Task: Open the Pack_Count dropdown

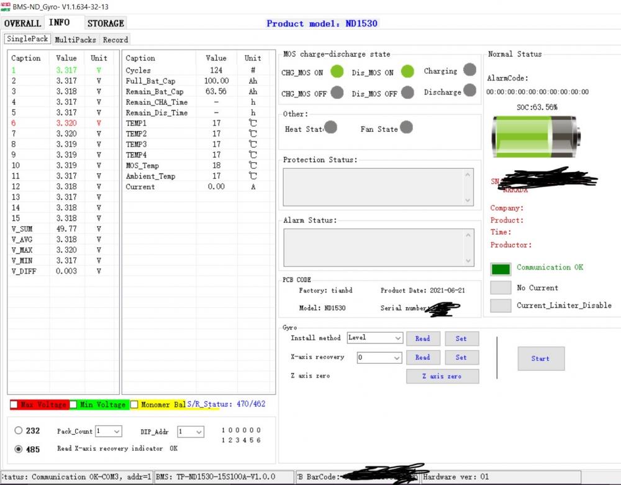Action: tap(109, 431)
